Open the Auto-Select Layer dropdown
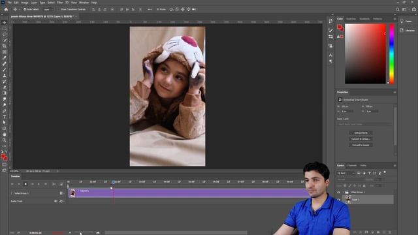 pos(48,9)
